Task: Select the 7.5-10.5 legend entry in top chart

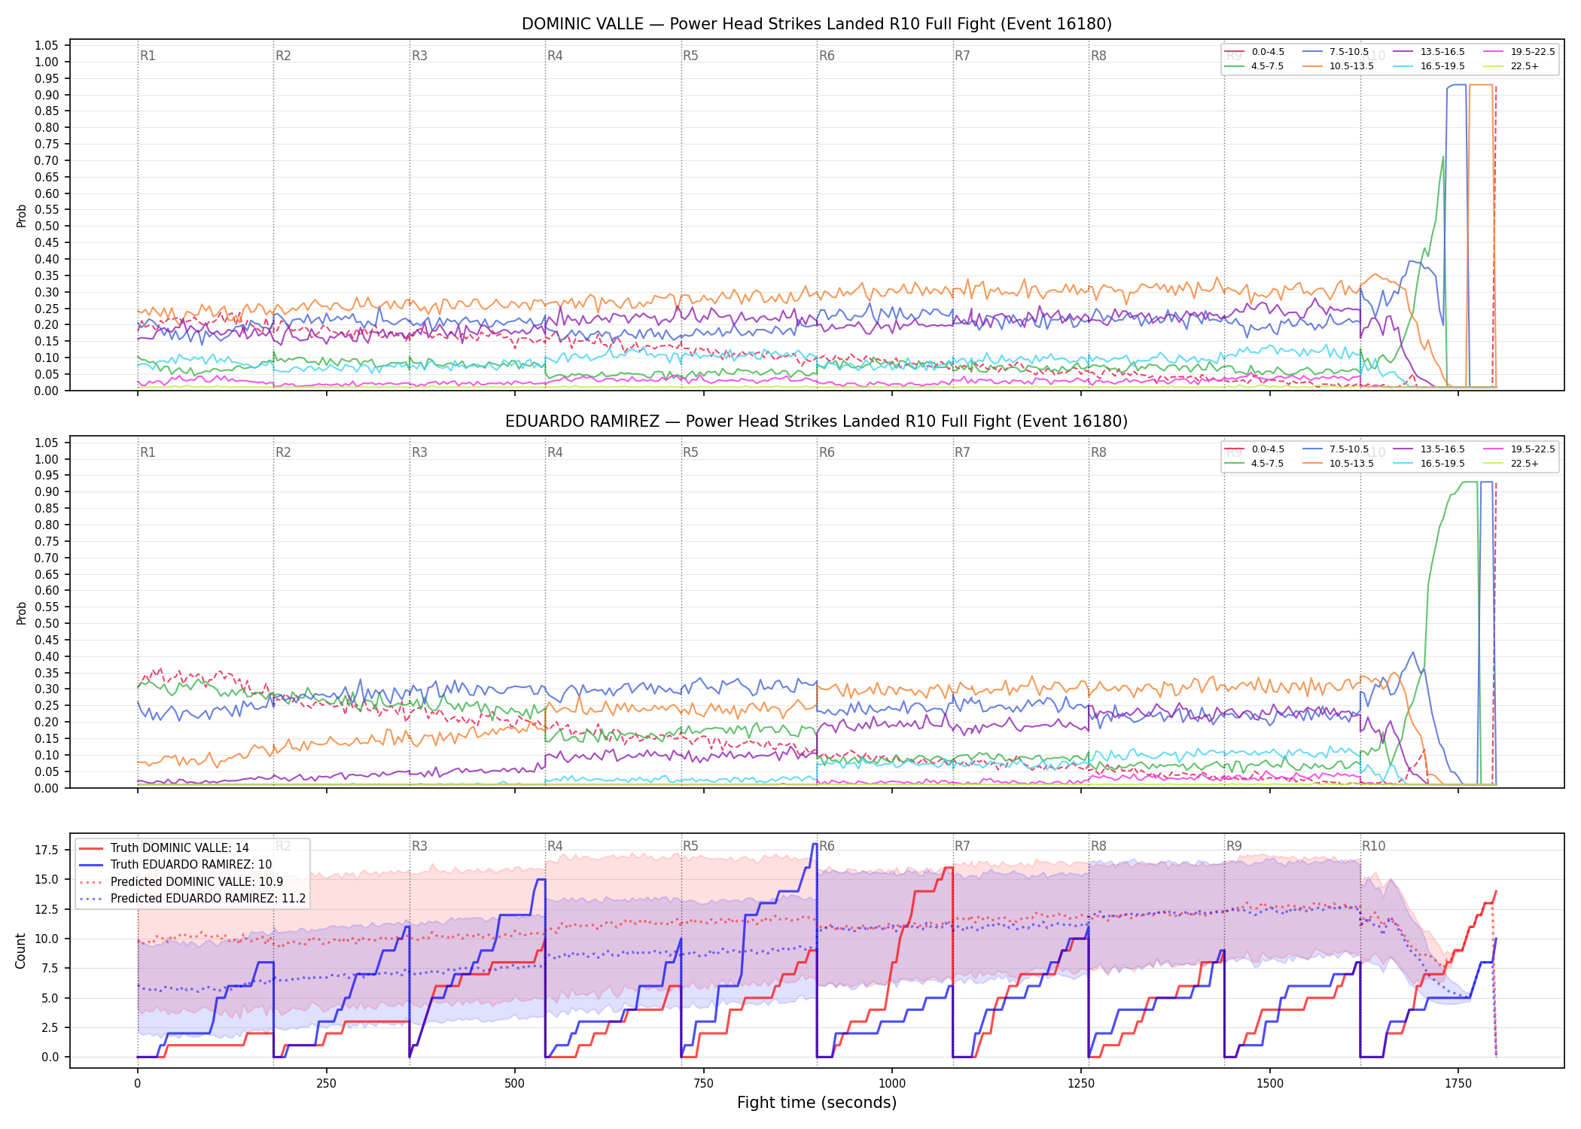Action: [x=1336, y=52]
